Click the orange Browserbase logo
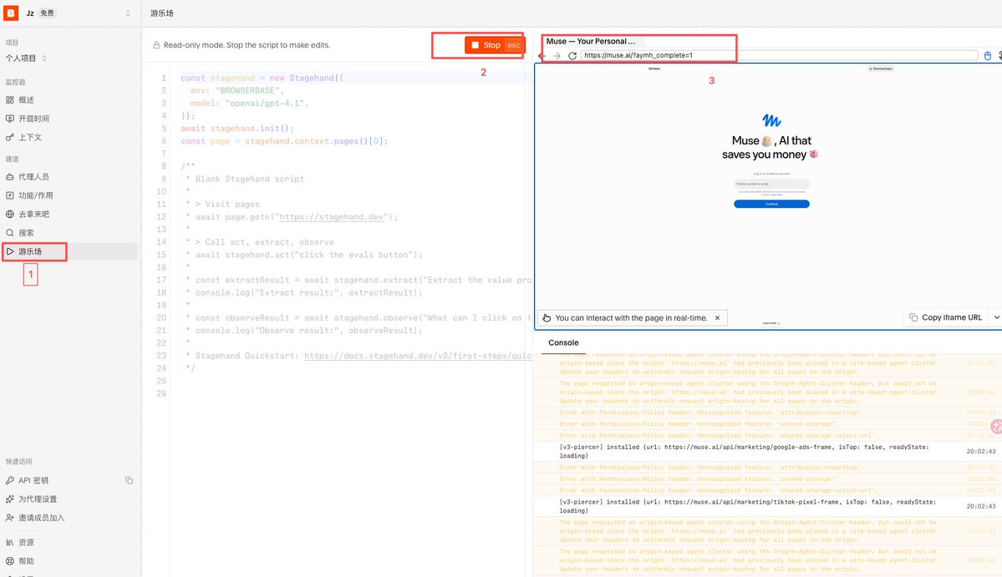The image size is (1002, 577). [x=11, y=13]
